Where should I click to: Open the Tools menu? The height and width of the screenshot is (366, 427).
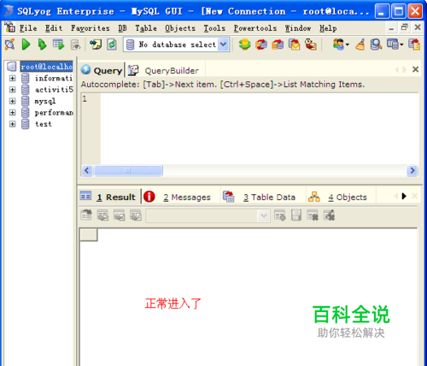[x=214, y=28]
